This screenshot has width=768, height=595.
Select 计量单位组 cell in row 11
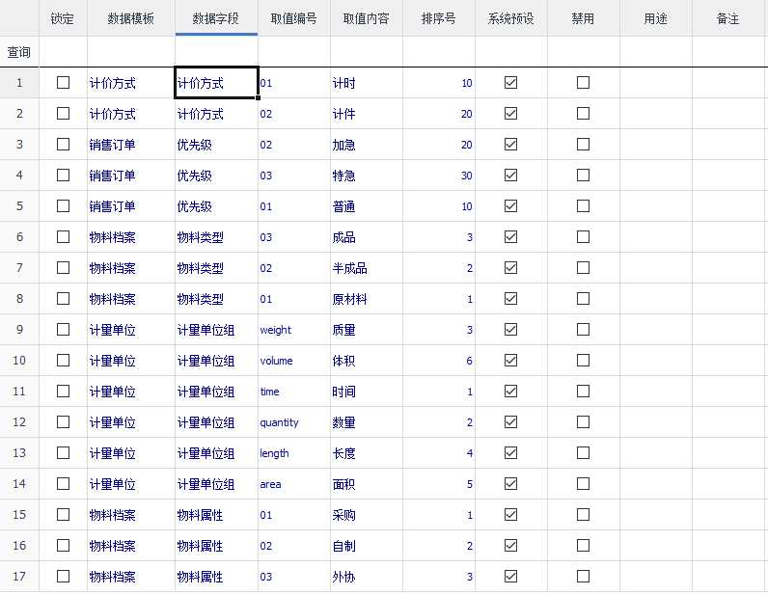click(x=216, y=391)
